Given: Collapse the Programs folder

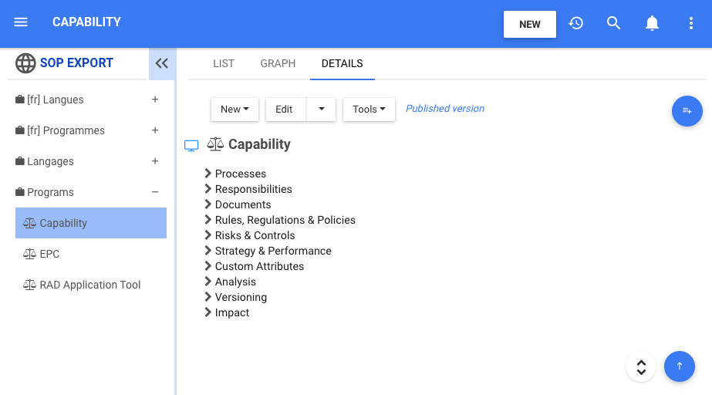Looking at the screenshot, I should click(155, 192).
